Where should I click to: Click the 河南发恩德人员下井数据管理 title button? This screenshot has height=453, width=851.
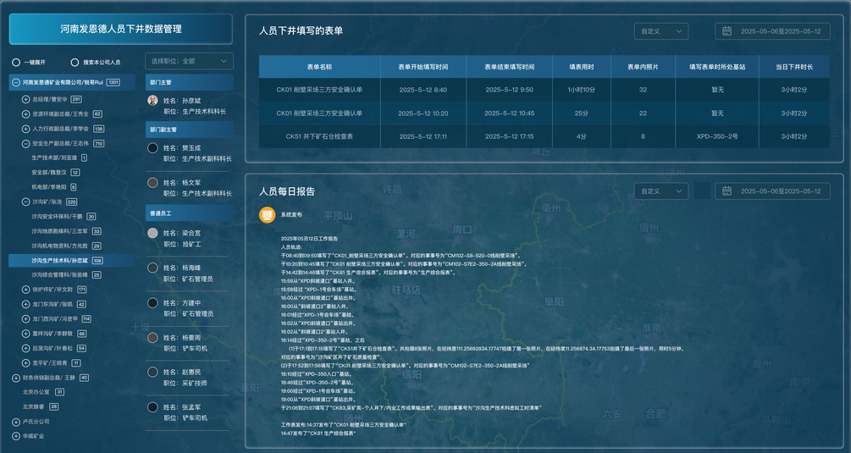(120, 29)
